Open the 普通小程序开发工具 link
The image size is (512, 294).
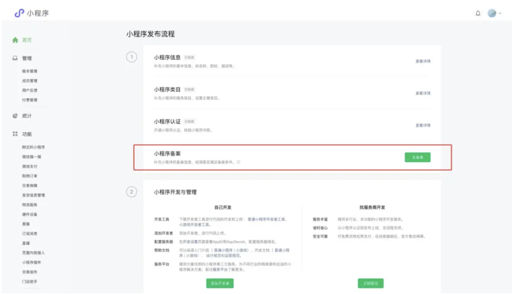tap(267, 219)
